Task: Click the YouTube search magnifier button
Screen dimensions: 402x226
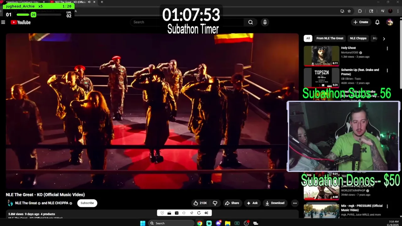Action: 250,22
